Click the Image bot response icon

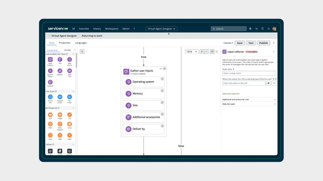60,114
